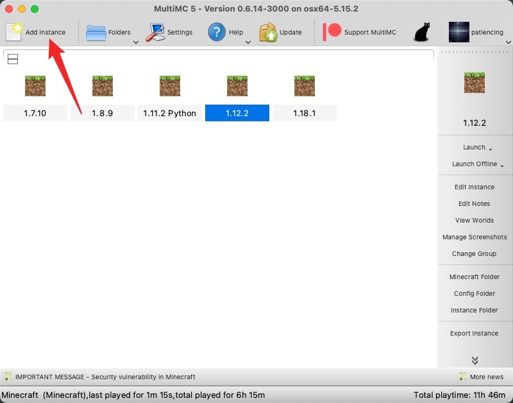Click the last played status bar text

click(133, 395)
